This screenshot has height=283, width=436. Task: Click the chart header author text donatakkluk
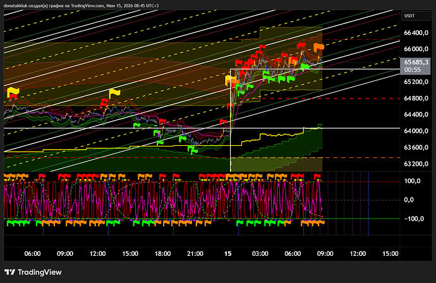pyautogui.click(x=15, y=6)
